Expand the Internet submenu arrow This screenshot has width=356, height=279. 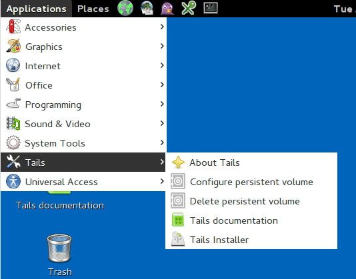coord(162,65)
